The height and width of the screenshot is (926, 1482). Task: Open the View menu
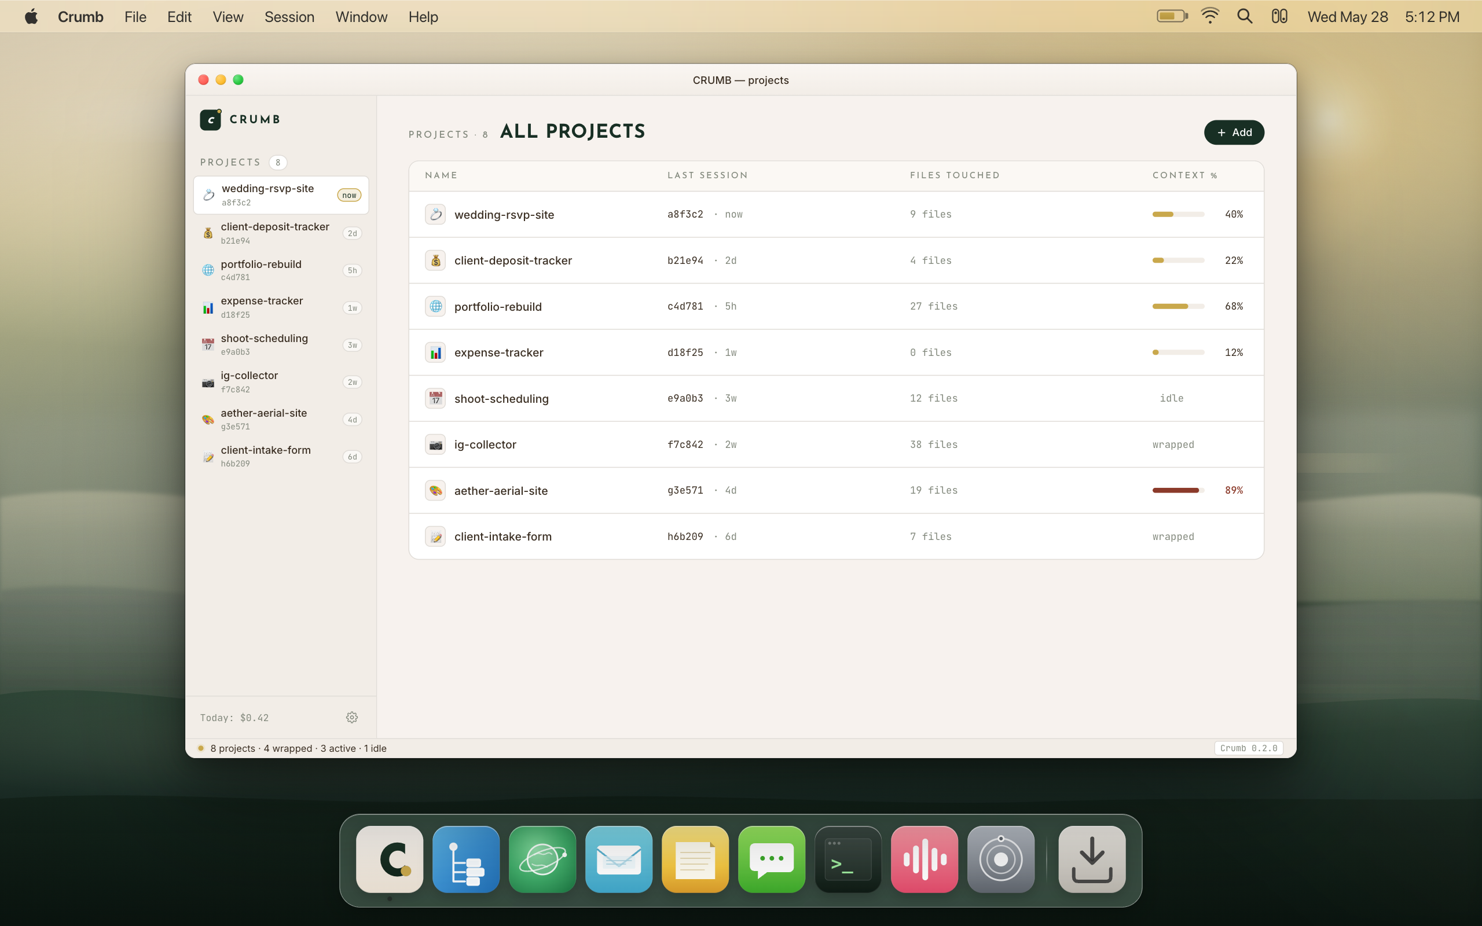228,17
